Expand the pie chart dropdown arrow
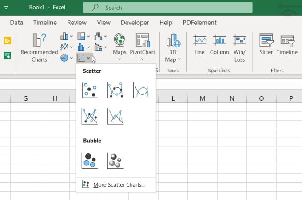302x200 pixels. tap(71, 58)
